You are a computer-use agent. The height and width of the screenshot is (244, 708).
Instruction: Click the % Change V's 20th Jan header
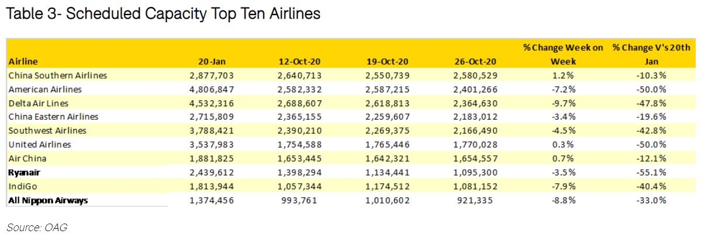(x=651, y=54)
